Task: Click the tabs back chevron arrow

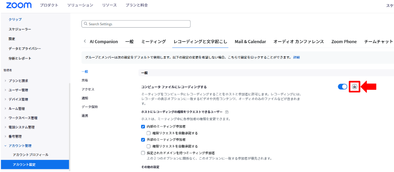Action: tap(85, 41)
